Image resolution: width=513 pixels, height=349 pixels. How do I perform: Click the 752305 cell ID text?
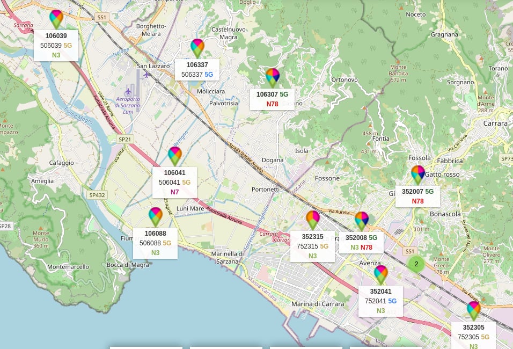pyautogui.click(x=468, y=337)
